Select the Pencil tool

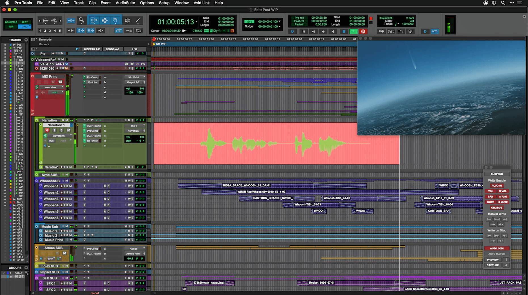coord(138,20)
